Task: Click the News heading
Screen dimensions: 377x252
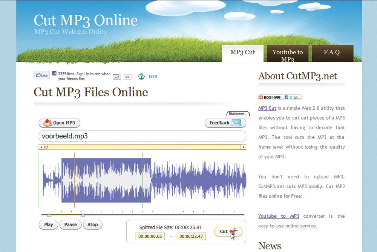Action: pos(270,246)
